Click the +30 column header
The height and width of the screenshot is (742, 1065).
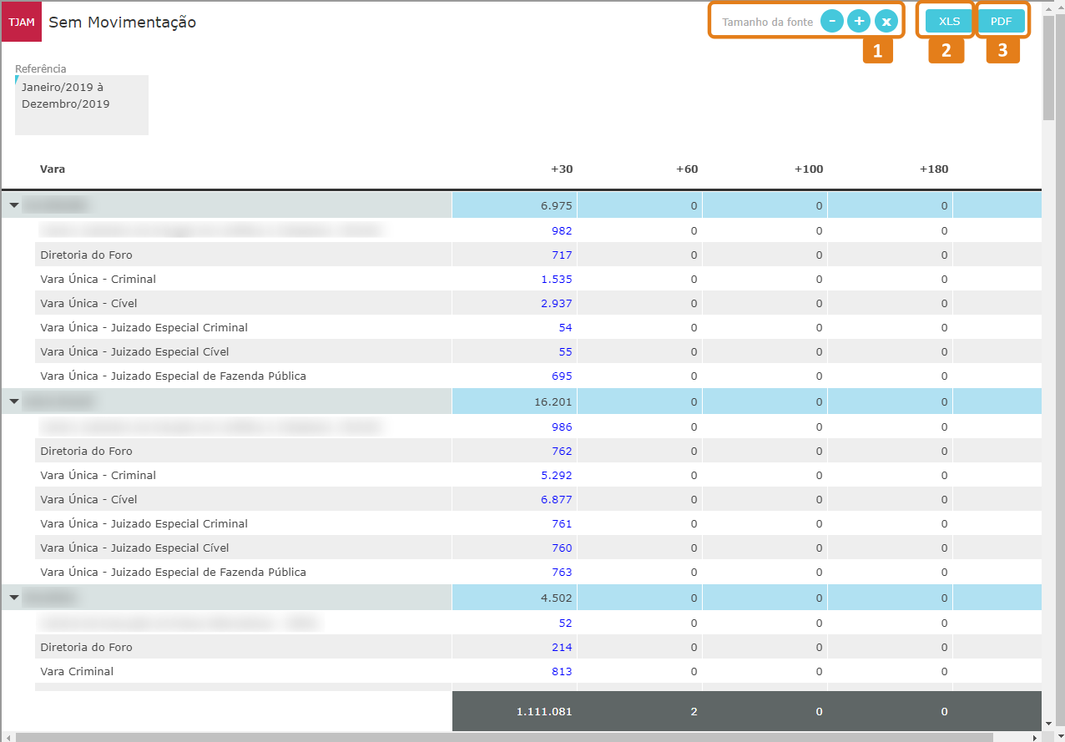pyautogui.click(x=561, y=169)
